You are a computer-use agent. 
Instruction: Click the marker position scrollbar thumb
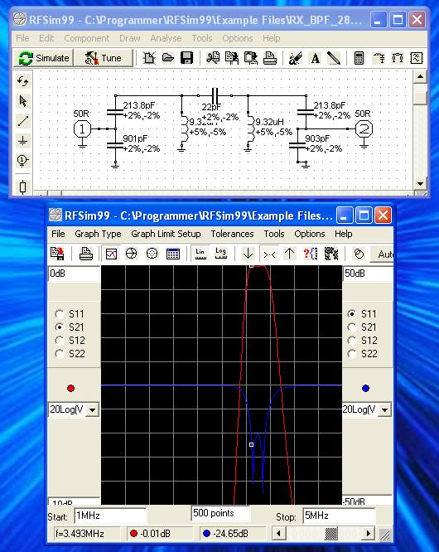pyautogui.click(x=331, y=533)
